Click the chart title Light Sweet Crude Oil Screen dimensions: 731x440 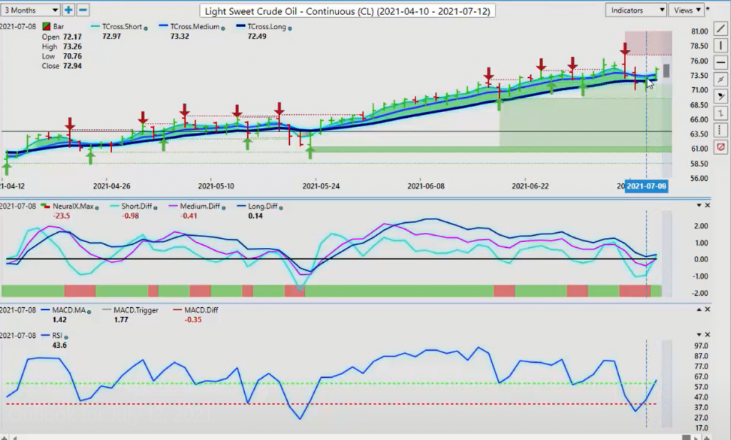348,11
